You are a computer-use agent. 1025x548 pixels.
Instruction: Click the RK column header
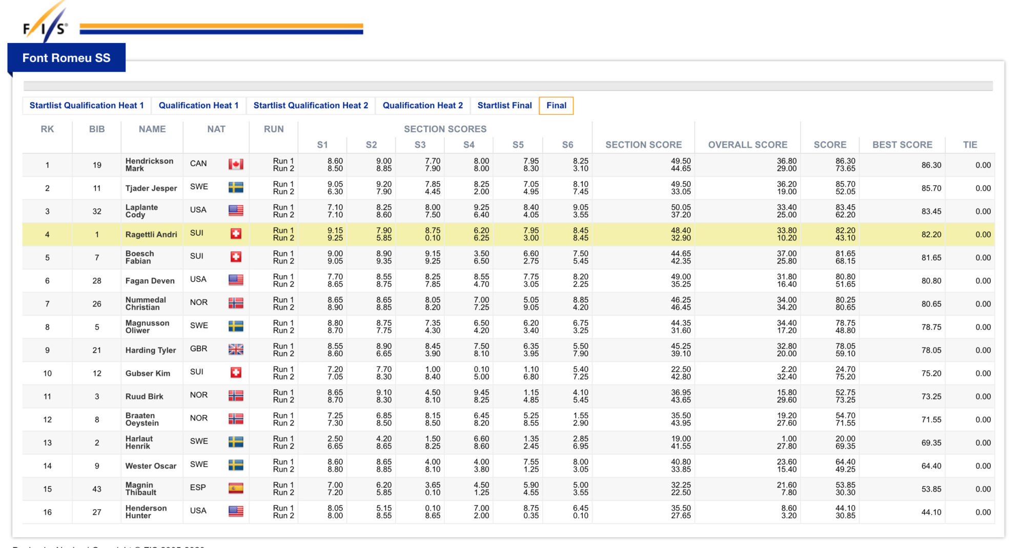click(x=47, y=129)
